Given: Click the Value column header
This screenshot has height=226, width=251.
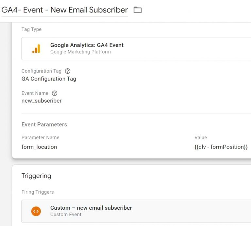Looking at the screenshot, I should pos(201,138).
